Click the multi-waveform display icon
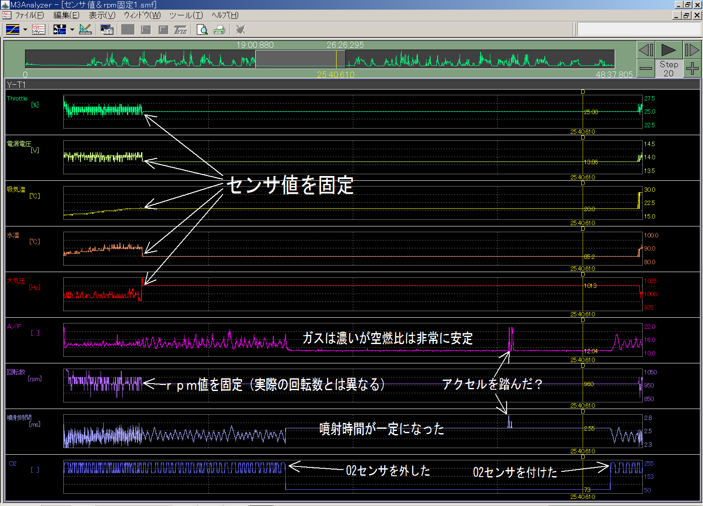Image resolution: width=703 pixels, height=506 pixels. tap(39, 29)
